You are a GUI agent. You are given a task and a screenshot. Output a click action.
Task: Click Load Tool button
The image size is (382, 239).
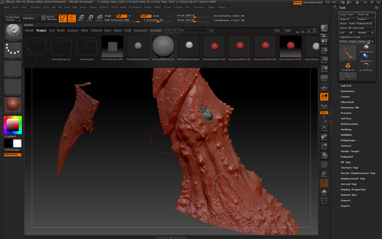(x=347, y=15)
